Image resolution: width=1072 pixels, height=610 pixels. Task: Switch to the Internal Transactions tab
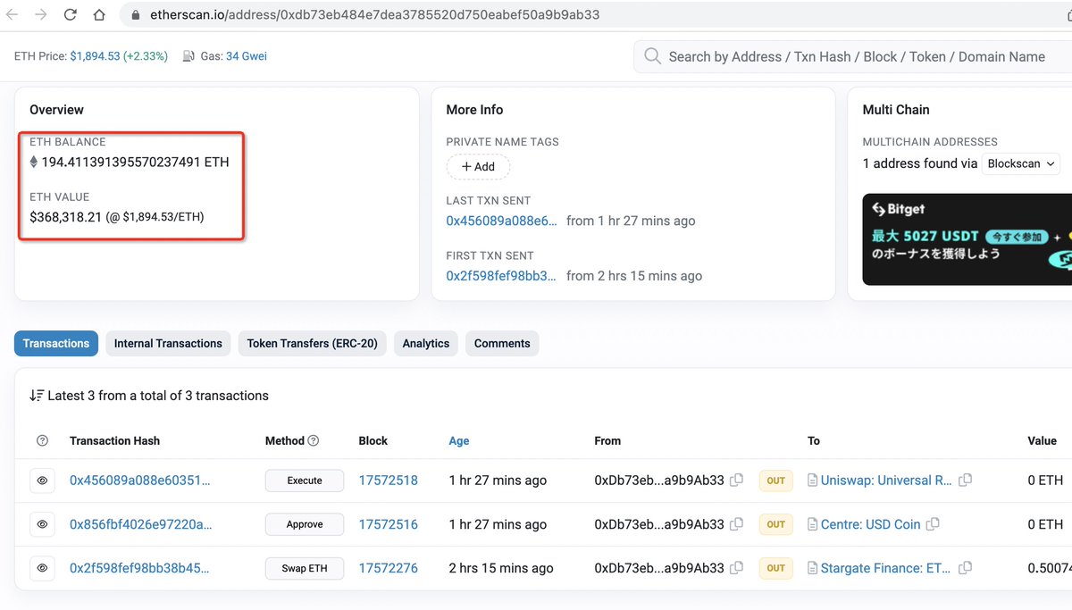tap(168, 343)
